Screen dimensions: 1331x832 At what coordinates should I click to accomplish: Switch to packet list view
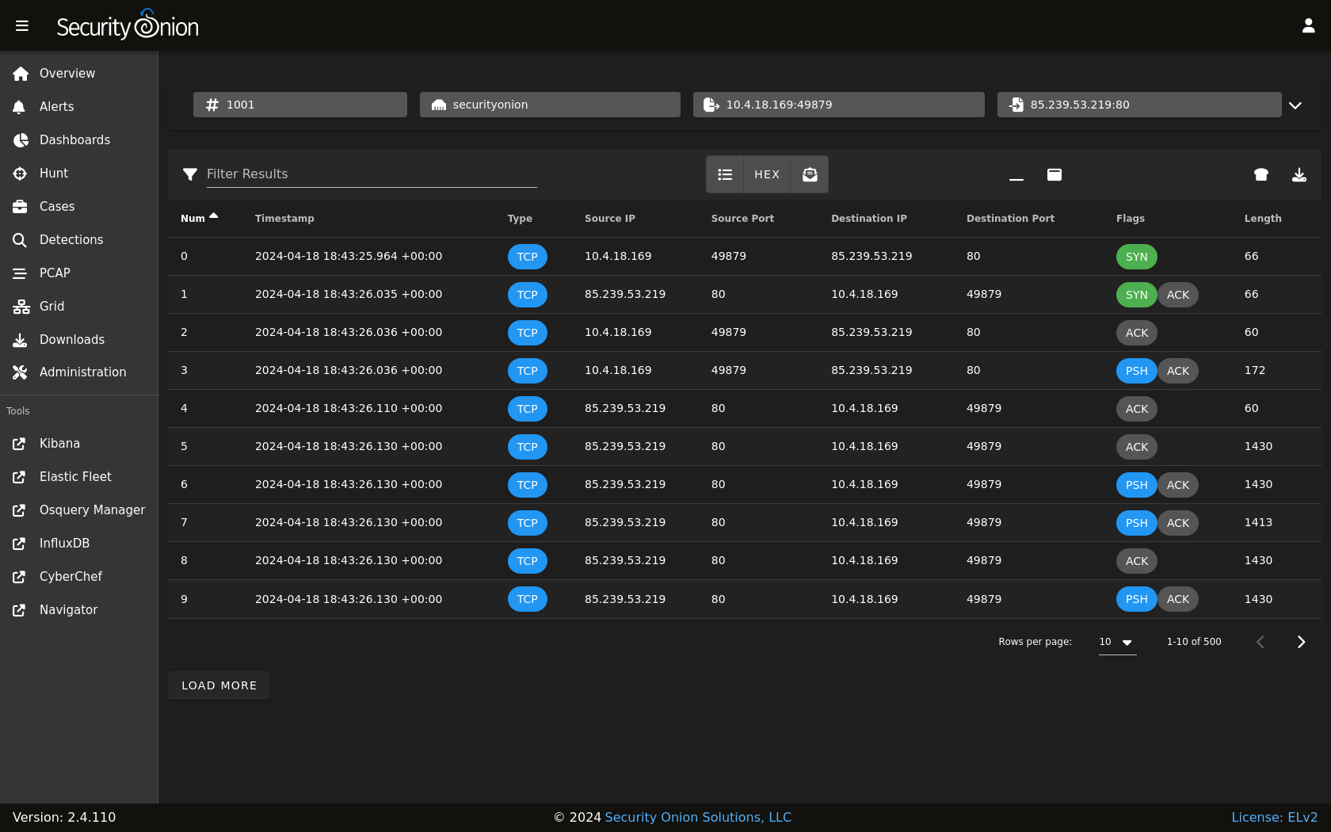(x=725, y=174)
